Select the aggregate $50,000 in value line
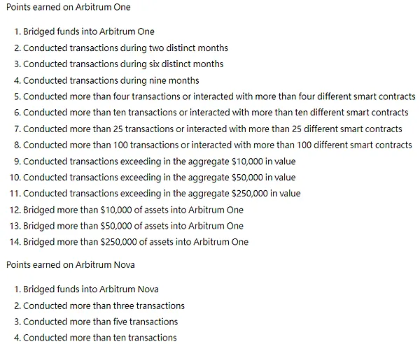Viewport: 420px width, 344px height. tap(159, 178)
